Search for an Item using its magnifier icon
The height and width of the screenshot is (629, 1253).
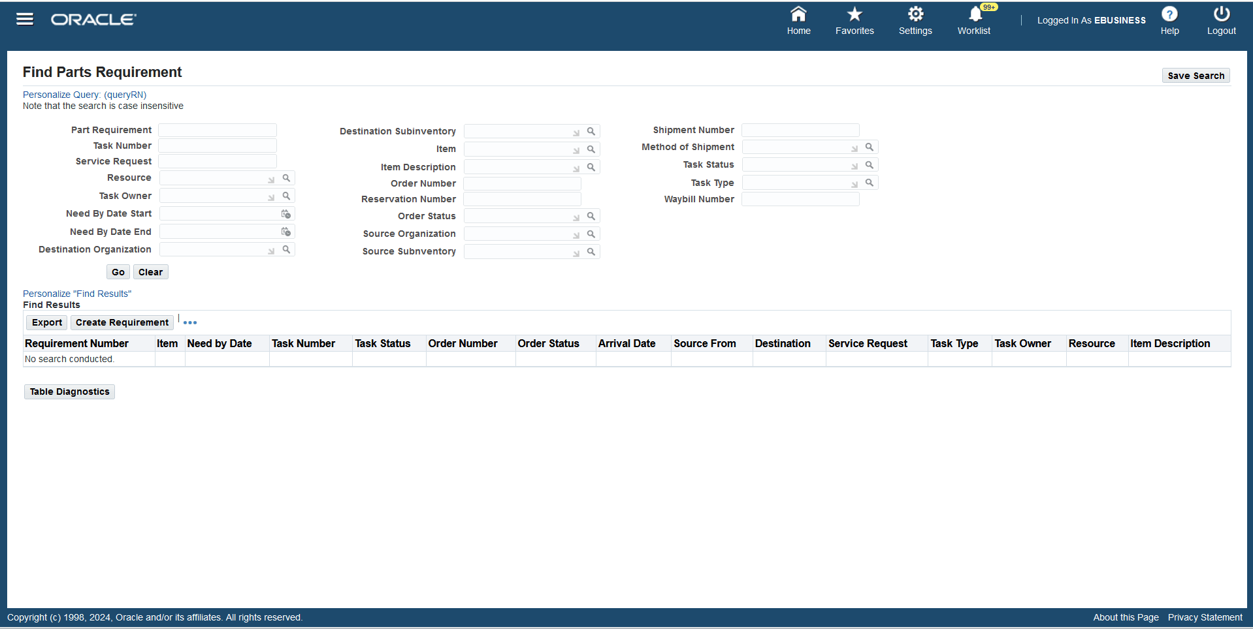591,149
